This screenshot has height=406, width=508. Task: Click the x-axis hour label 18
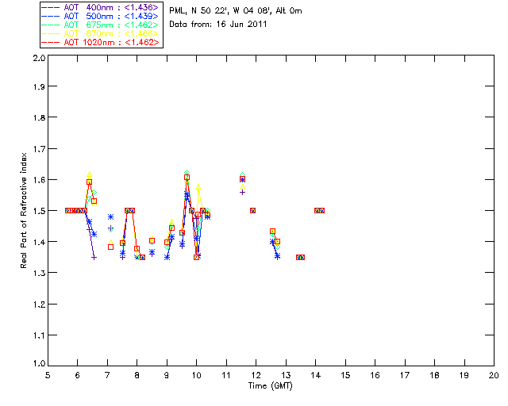[x=434, y=375]
